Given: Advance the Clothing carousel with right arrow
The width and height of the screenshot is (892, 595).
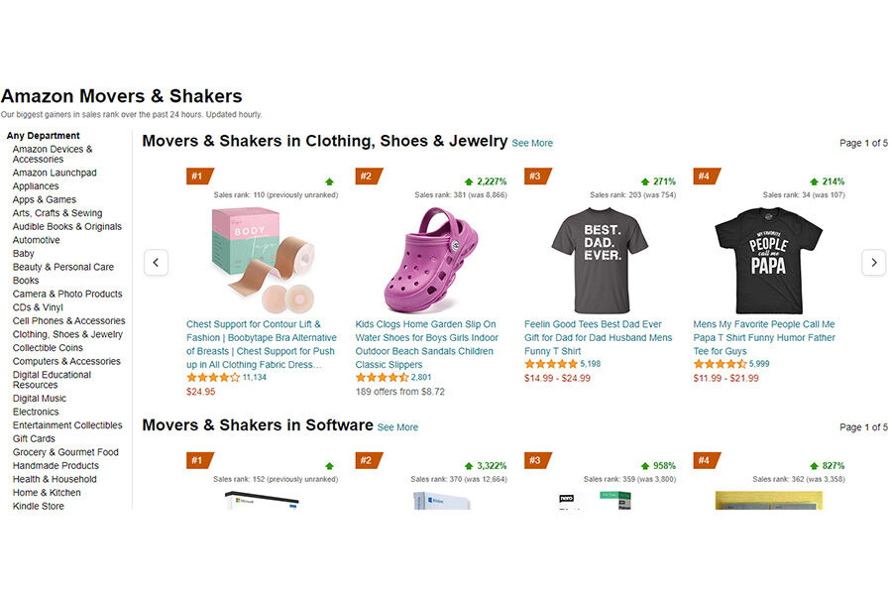Looking at the screenshot, I should pyautogui.click(x=873, y=262).
